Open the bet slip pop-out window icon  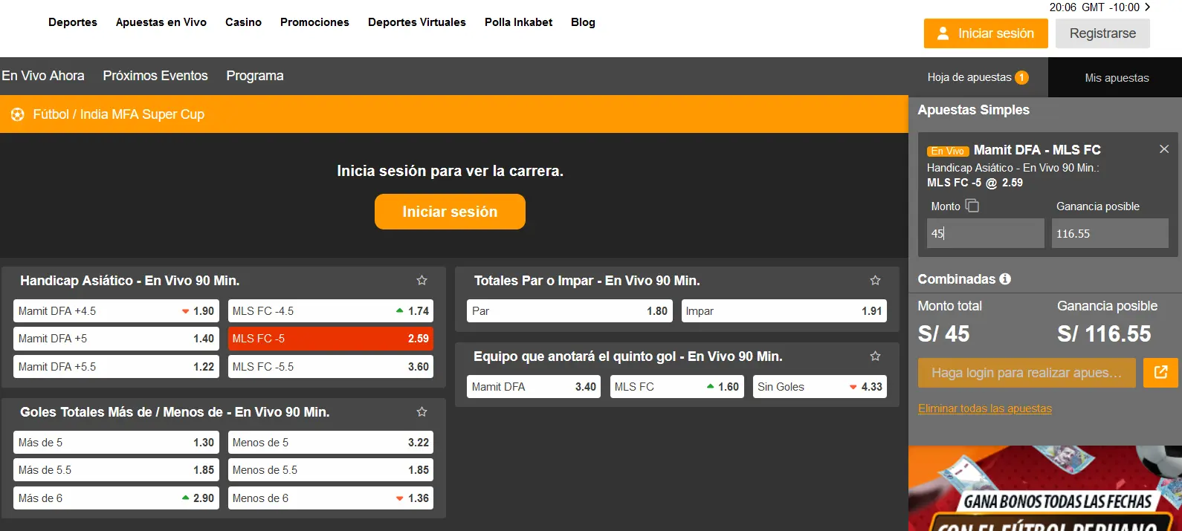coord(1160,373)
